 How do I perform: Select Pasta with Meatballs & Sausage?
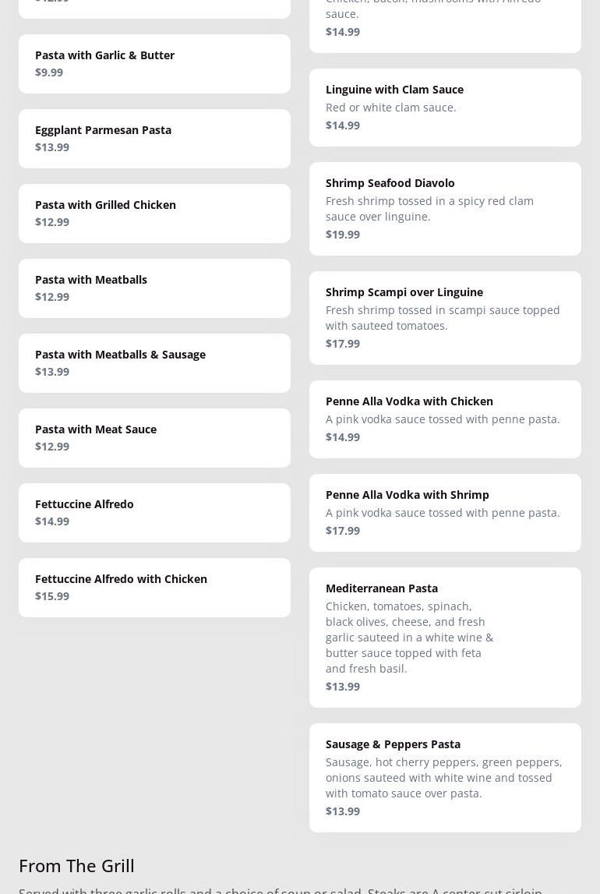[154, 362]
